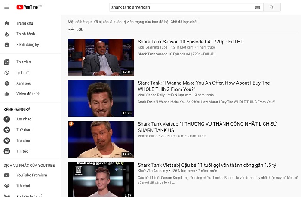
Task: Open the on-screen keyboard icon
Action: 258,7
